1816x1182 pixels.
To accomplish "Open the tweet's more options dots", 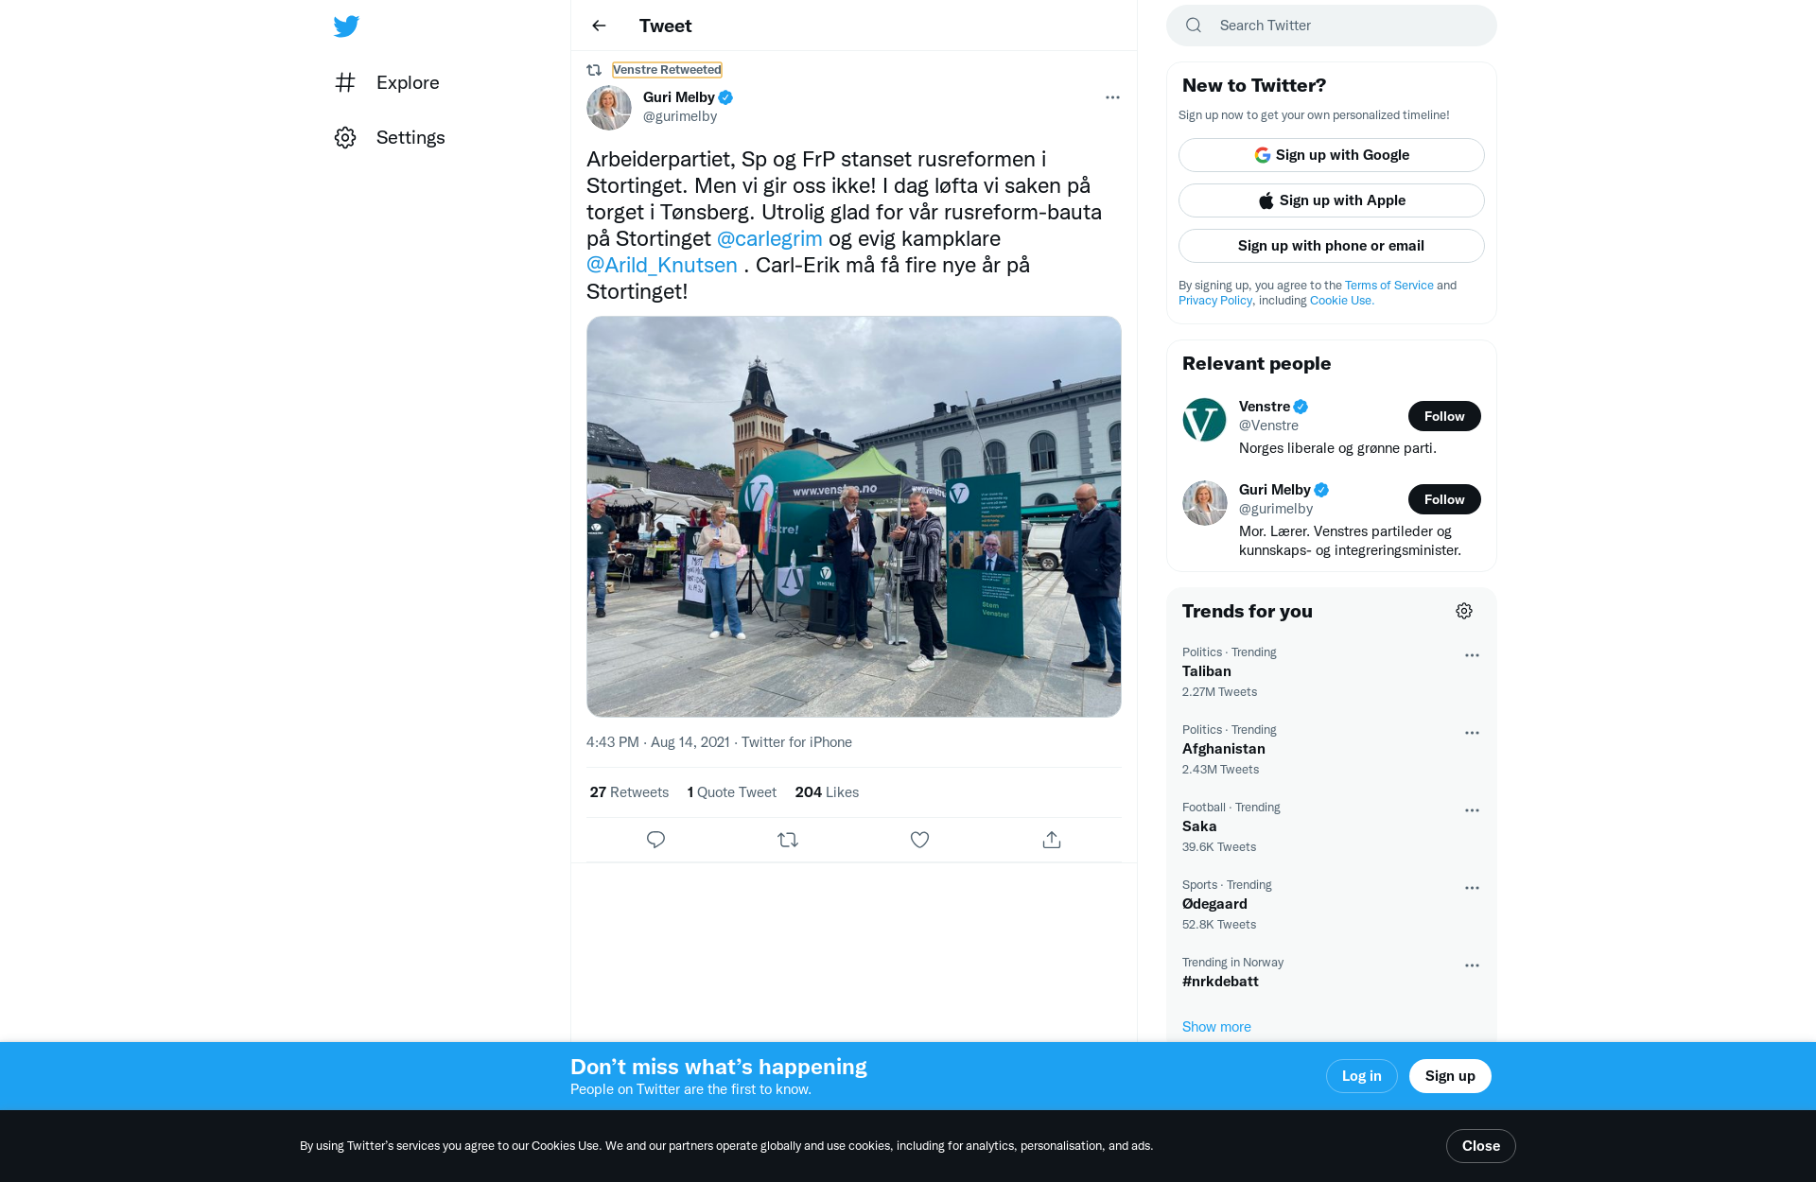I will (x=1112, y=97).
